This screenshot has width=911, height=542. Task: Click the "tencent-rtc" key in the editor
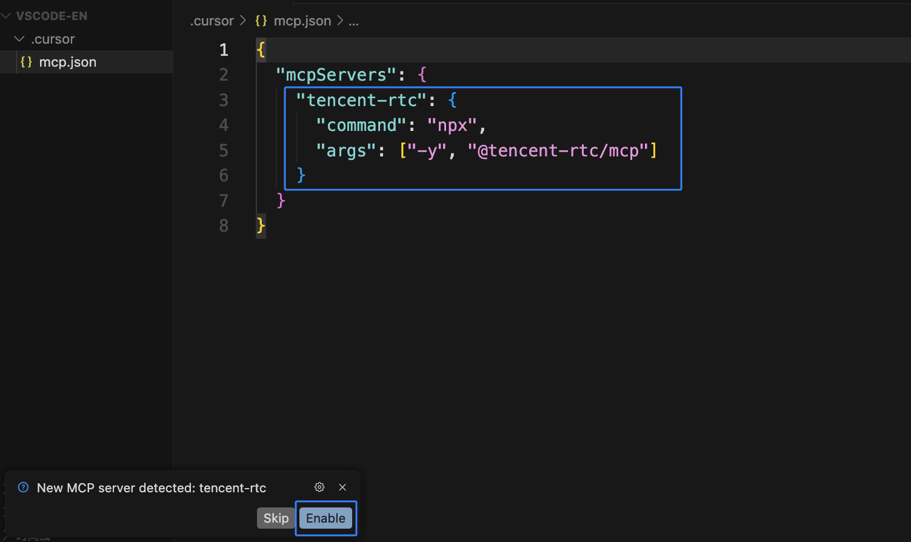(361, 100)
